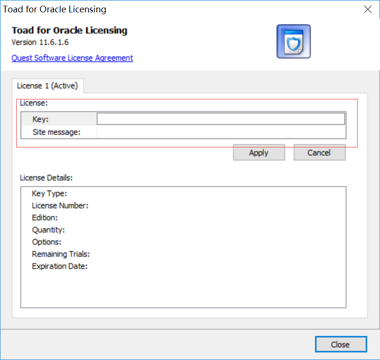380x360 pixels.
Task: Click the License Details: heading
Action: (46, 177)
